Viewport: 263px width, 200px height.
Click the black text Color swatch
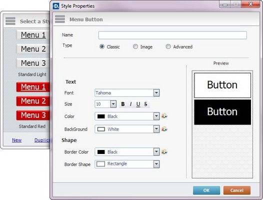(x=101, y=116)
